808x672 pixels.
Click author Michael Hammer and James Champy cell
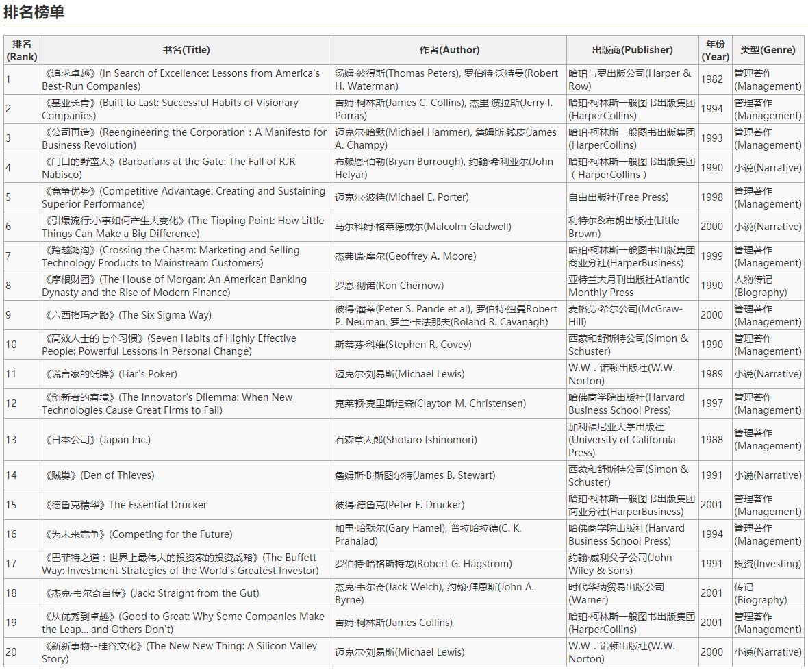click(x=449, y=138)
